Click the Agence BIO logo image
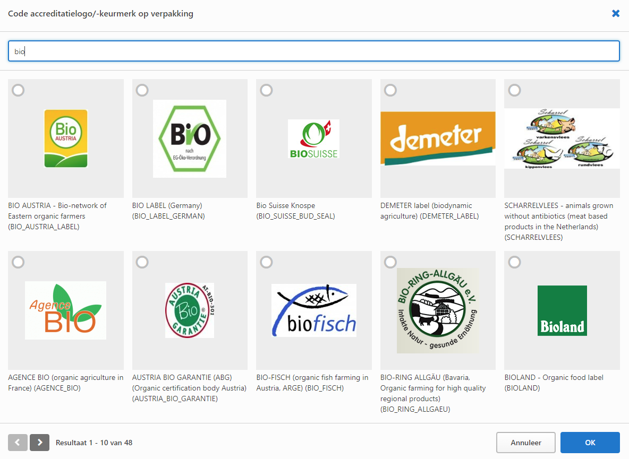Image resolution: width=629 pixels, height=459 pixels. pyautogui.click(x=66, y=310)
